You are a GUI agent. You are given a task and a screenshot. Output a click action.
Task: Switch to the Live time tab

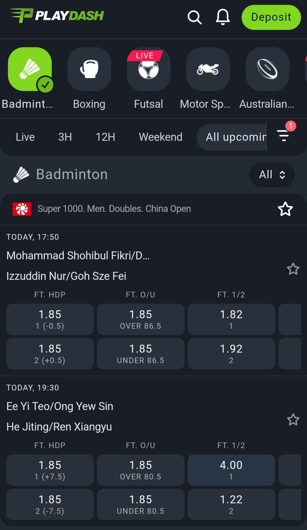(x=25, y=137)
